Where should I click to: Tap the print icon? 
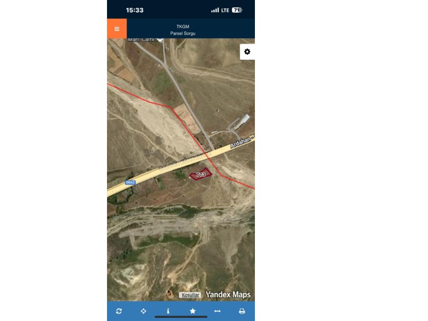[242, 311]
